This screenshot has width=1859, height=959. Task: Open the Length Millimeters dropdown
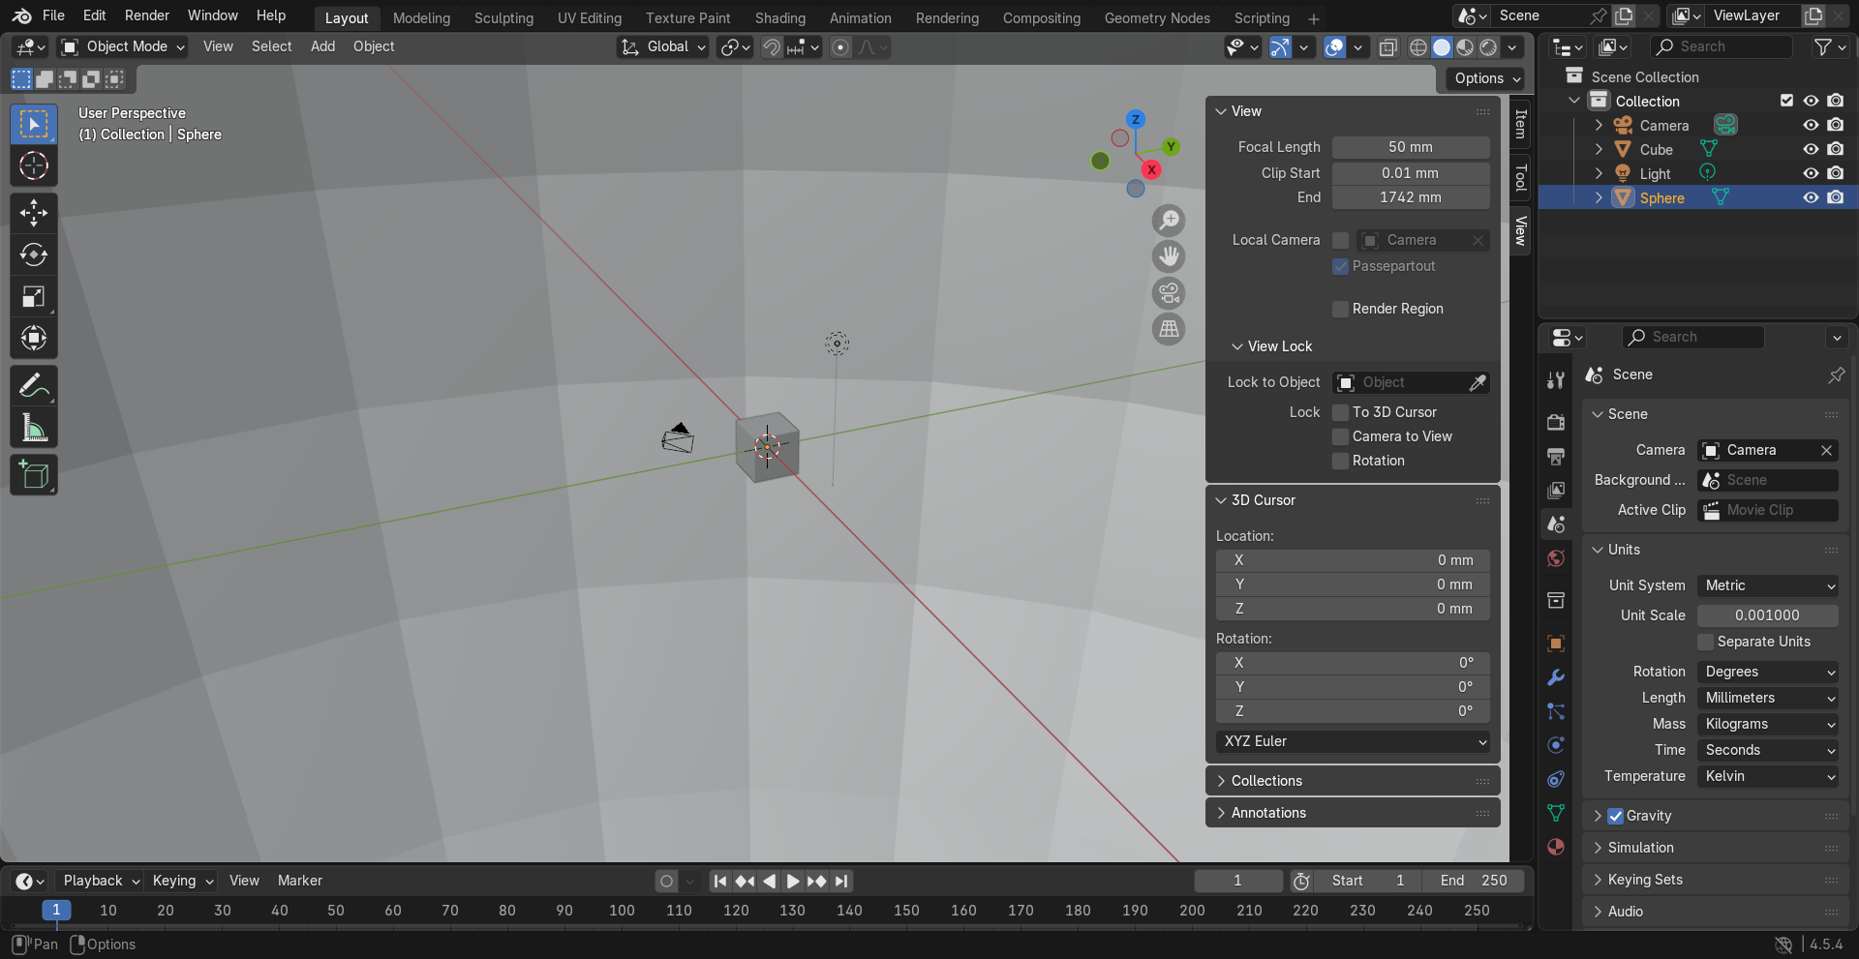tap(1768, 698)
